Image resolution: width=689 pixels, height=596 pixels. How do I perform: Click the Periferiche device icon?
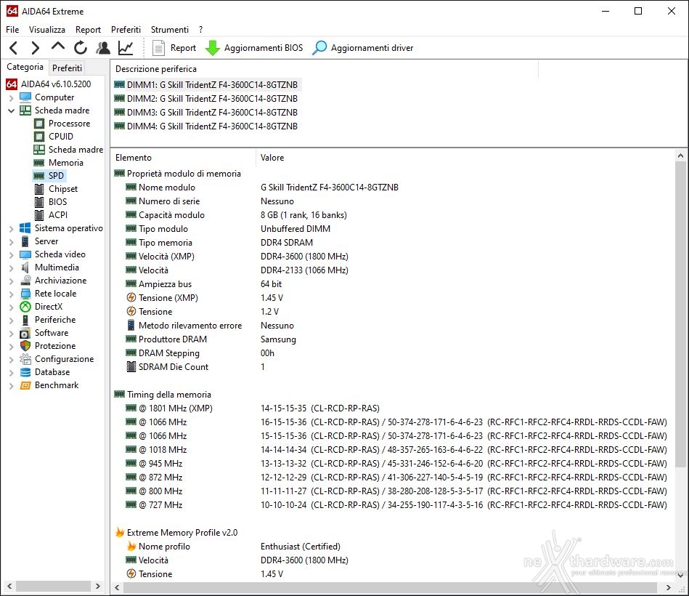[x=25, y=320]
